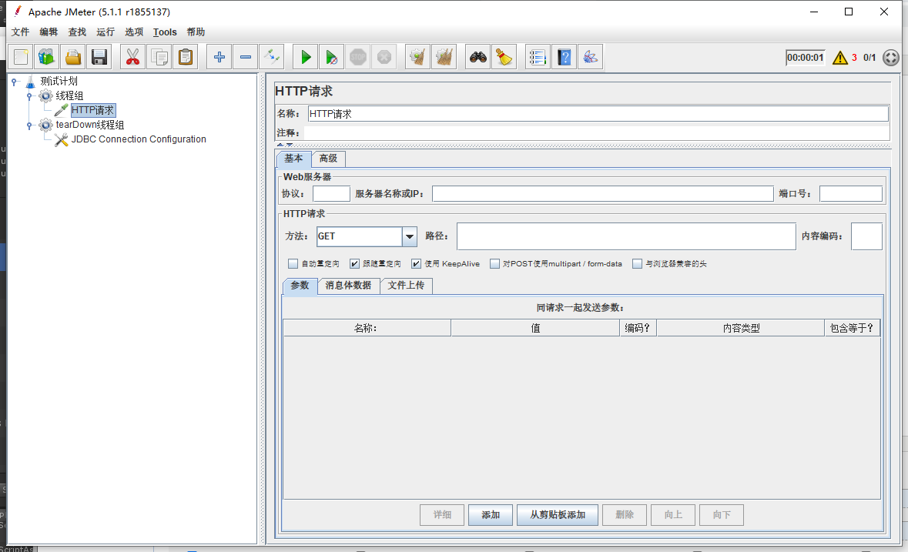Clear all results with double broom icon

[444, 57]
